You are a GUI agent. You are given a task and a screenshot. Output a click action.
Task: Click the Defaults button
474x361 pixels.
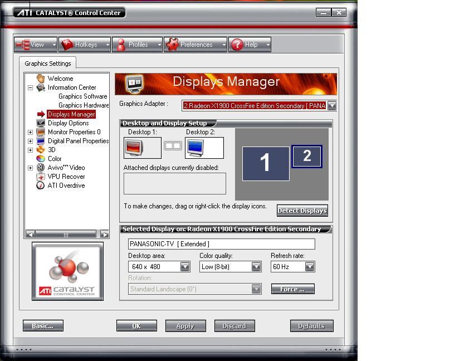312,326
